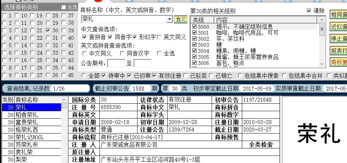The height and width of the screenshot is (163, 347).
Task: Click the registration number 6555390 cell
Action: [x=118, y=107]
